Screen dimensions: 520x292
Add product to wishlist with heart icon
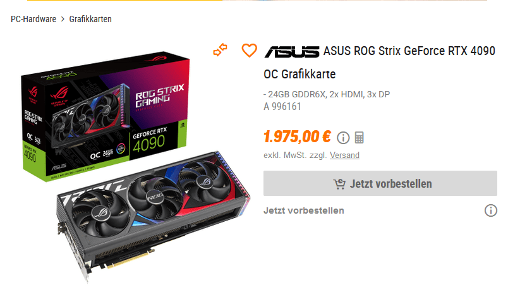(249, 51)
